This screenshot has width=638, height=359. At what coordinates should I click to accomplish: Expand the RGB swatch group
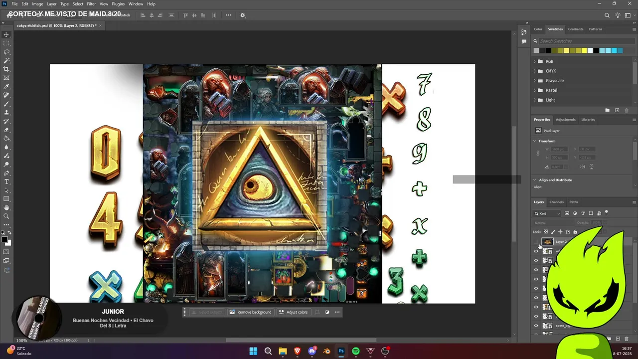(535, 61)
